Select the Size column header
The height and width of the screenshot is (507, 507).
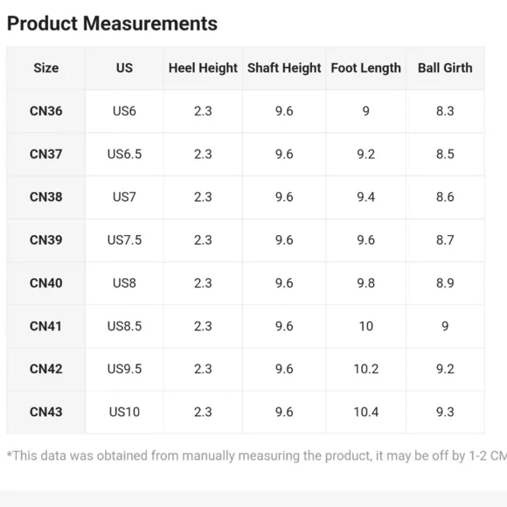[x=46, y=68]
